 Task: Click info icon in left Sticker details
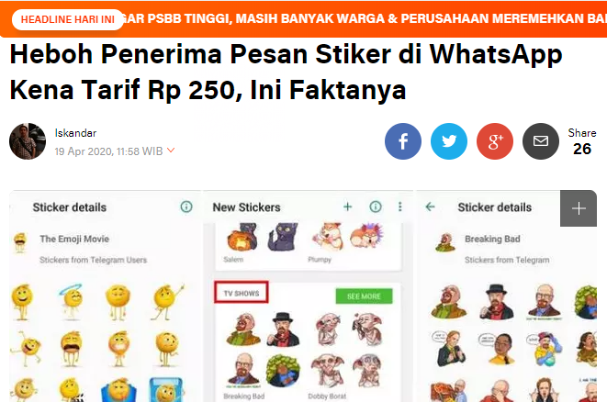(x=186, y=207)
